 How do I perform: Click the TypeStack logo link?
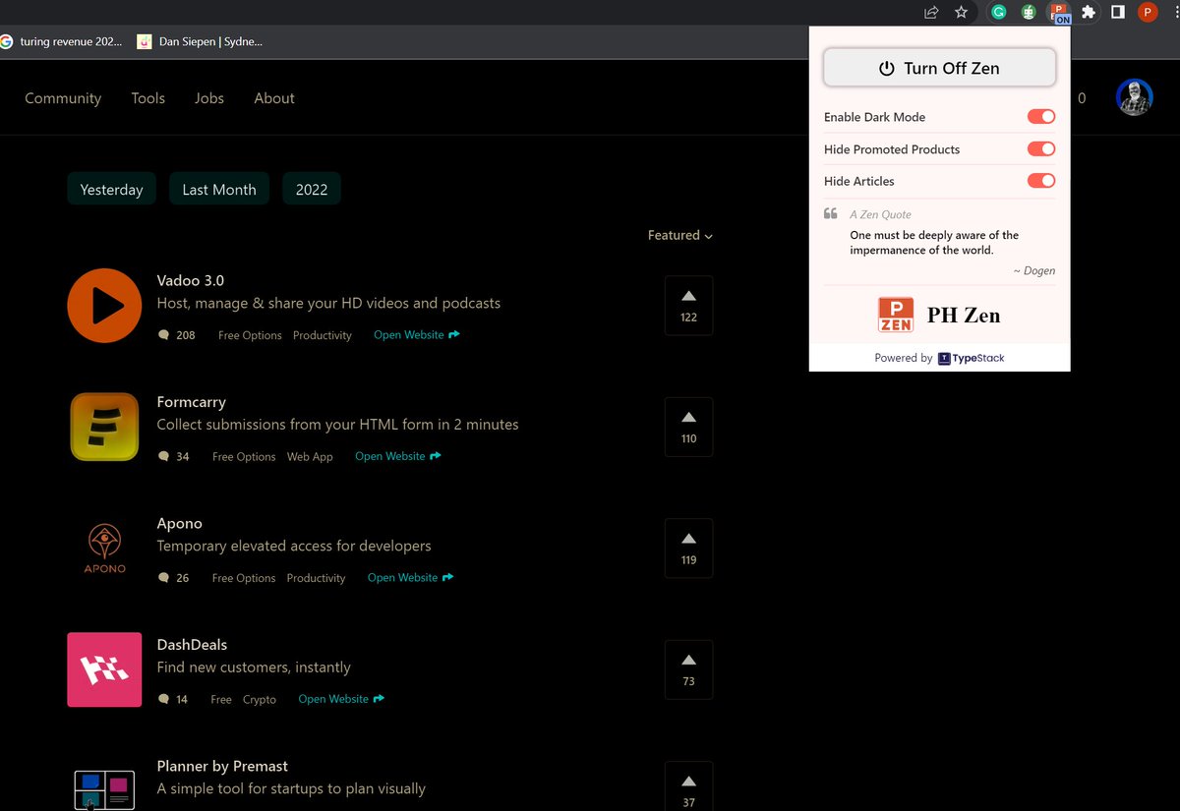point(972,358)
